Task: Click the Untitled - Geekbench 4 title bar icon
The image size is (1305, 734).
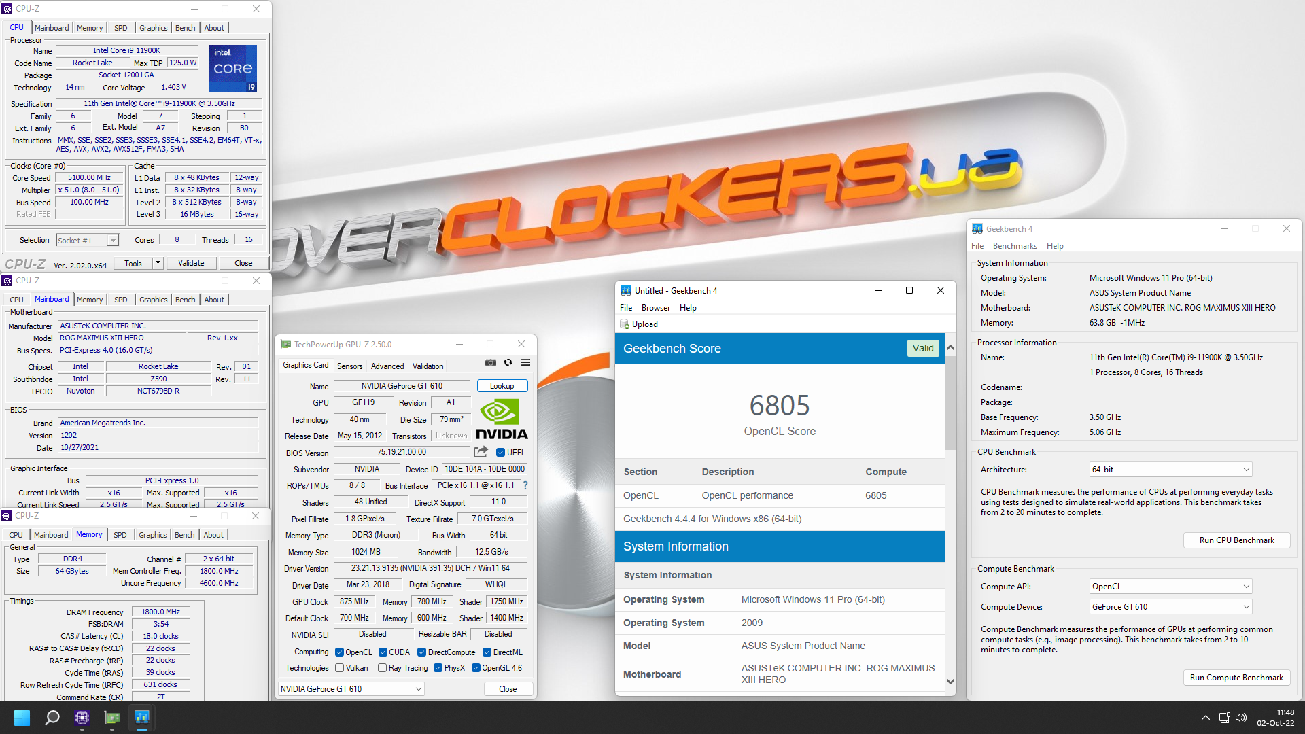Action: coord(626,291)
